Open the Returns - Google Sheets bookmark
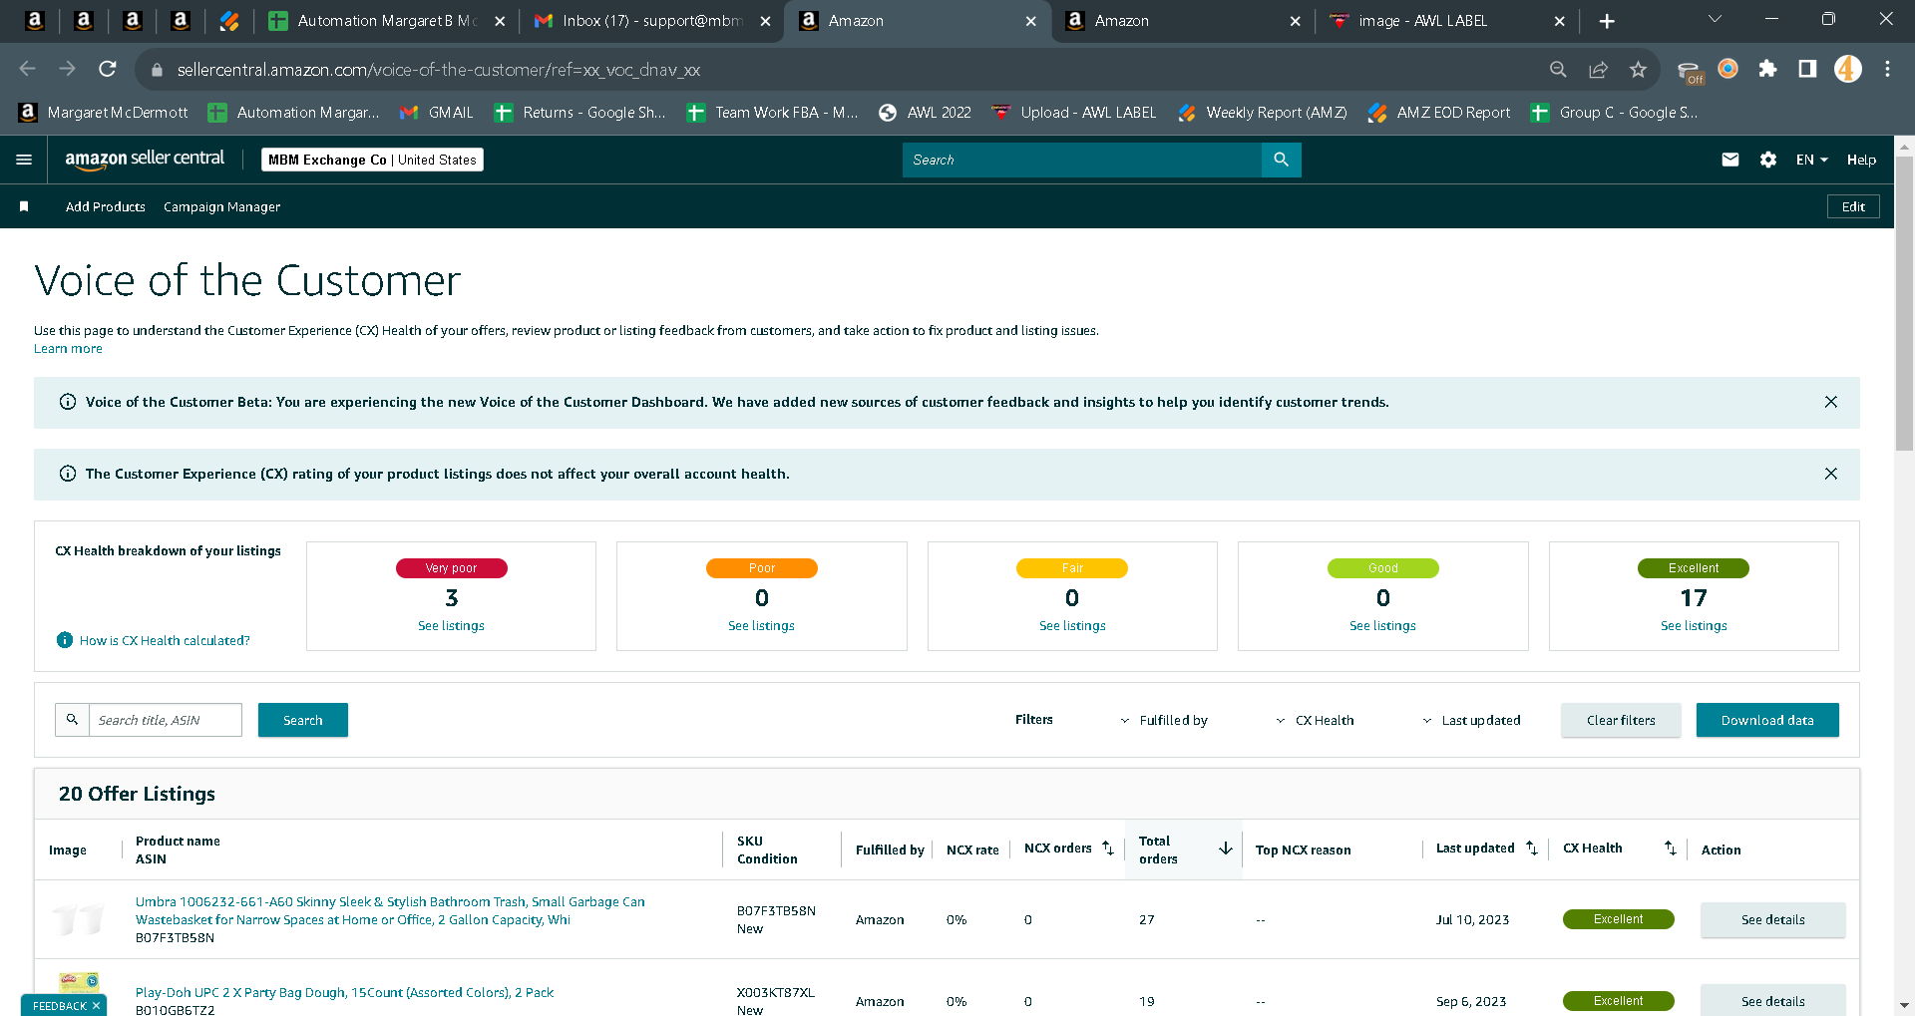 (580, 113)
